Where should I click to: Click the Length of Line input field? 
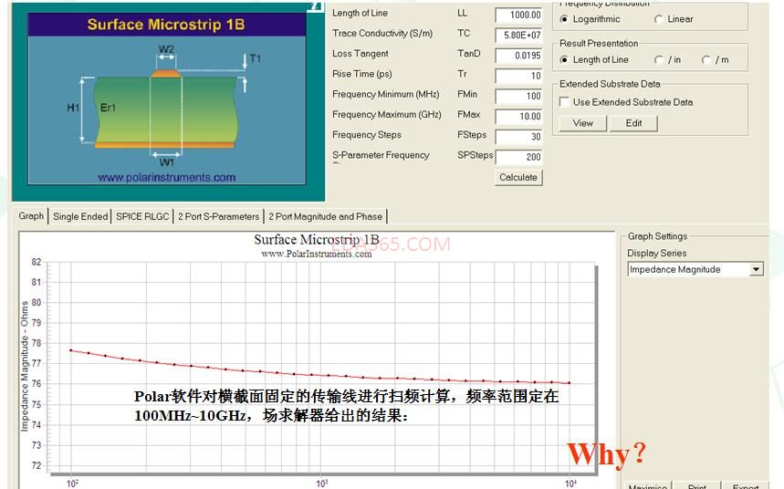pyautogui.click(x=518, y=15)
